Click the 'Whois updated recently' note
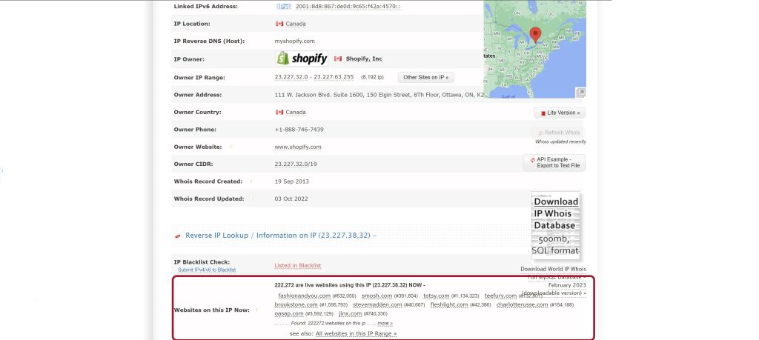This screenshot has width=759, height=340. coord(560,141)
